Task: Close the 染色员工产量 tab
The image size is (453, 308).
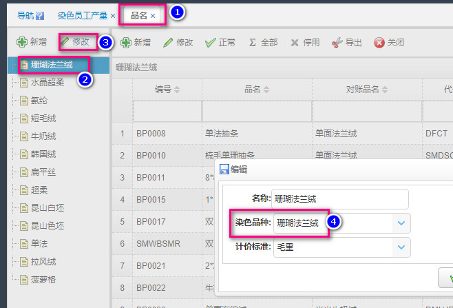Action: click(113, 16)
